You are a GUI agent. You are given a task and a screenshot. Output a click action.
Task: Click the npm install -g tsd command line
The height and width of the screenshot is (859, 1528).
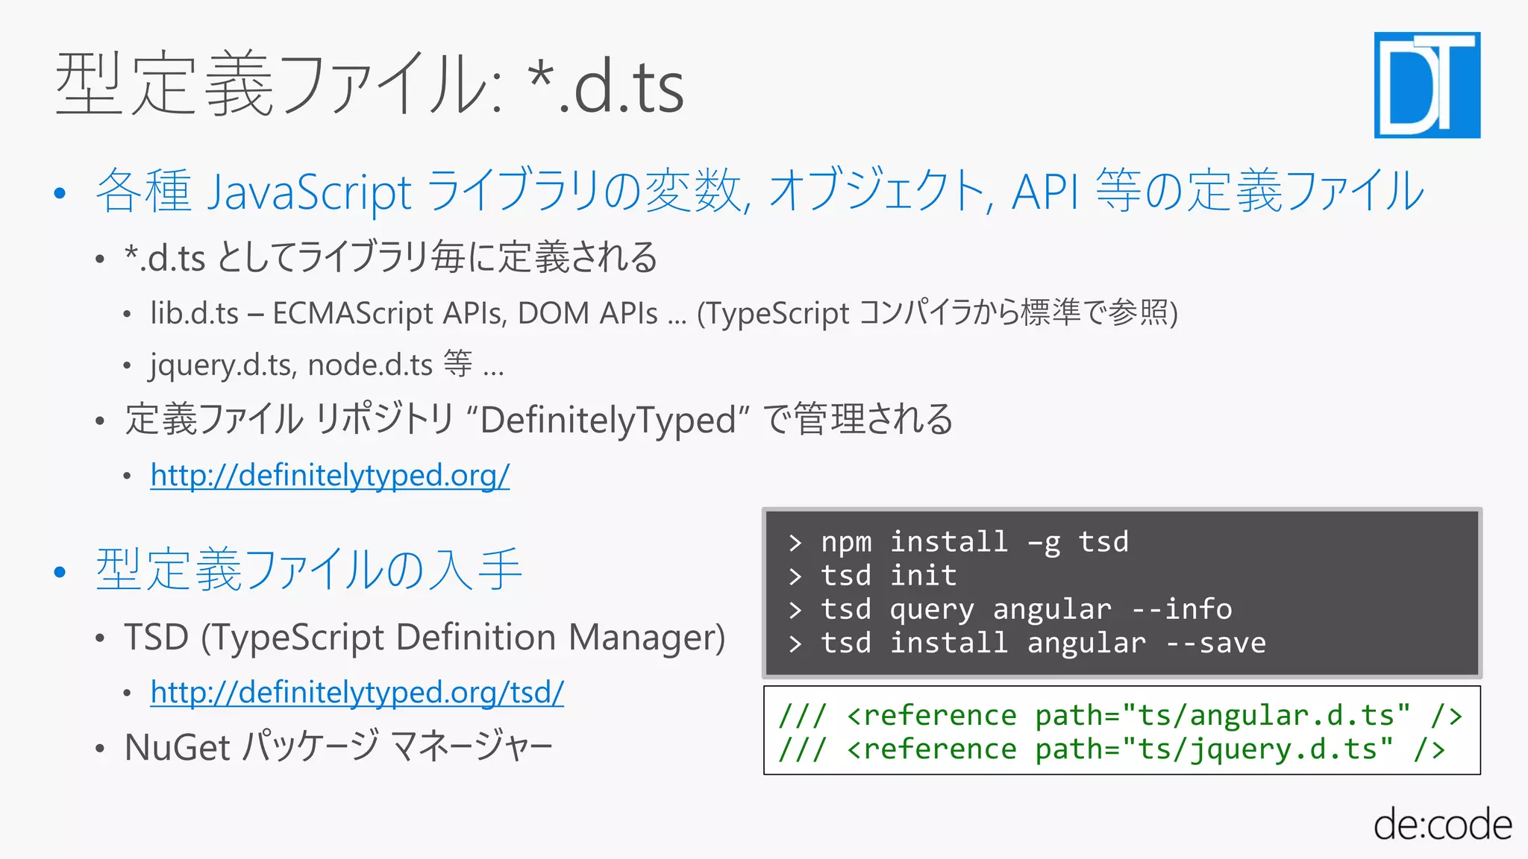pos(959,542)
